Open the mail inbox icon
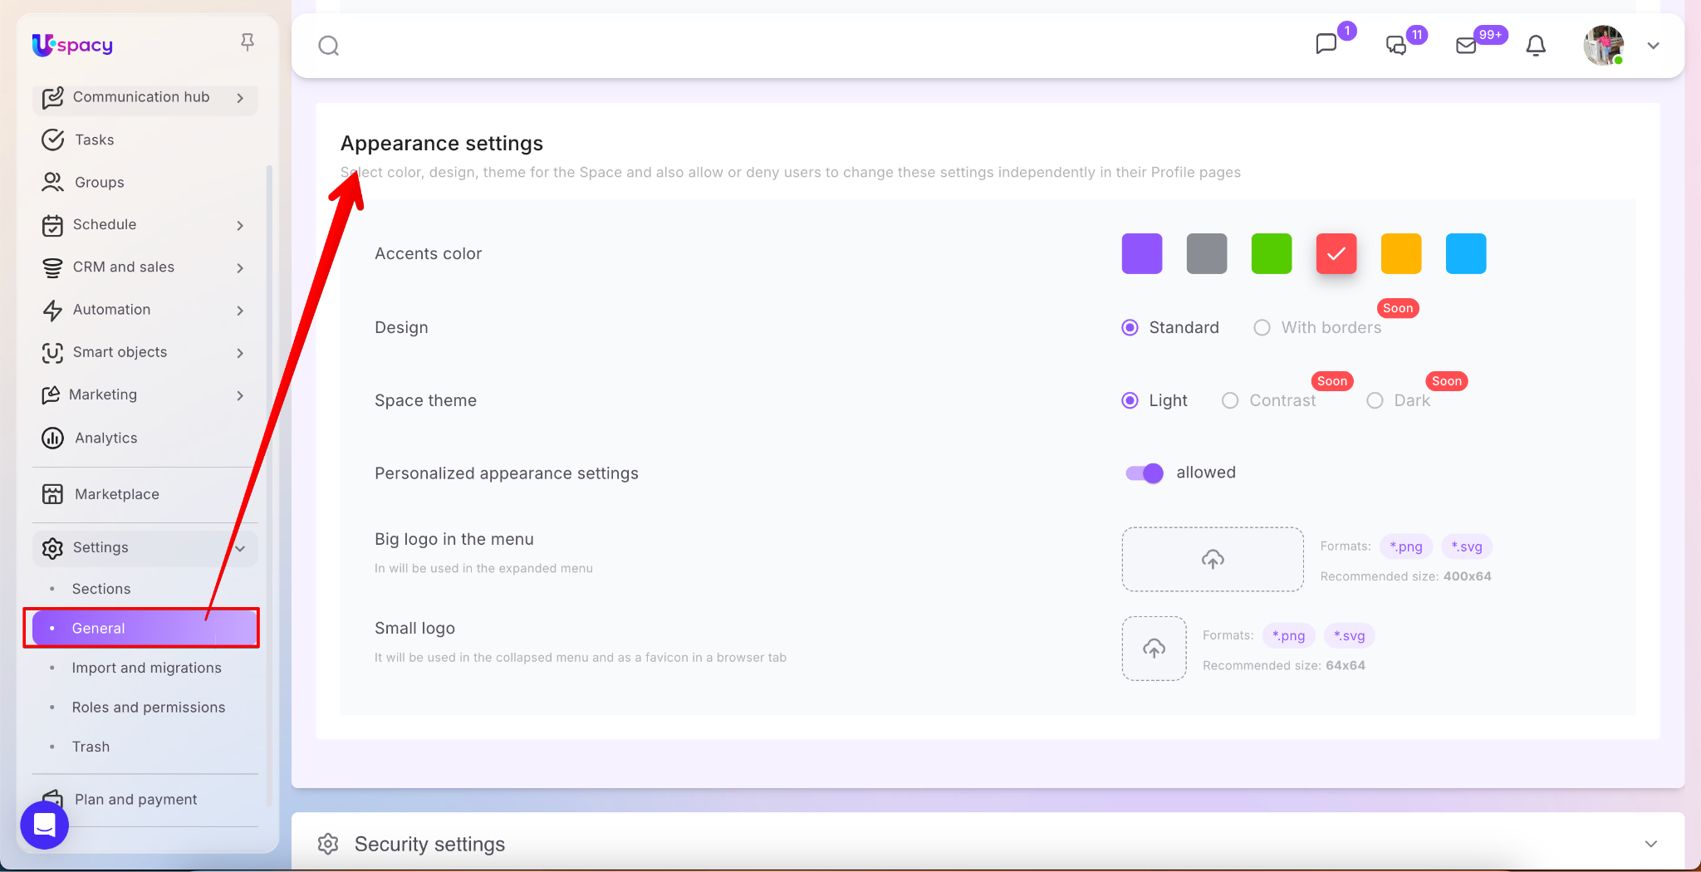The width and height of the screenshot is (1701, 872). [1467, 46]
